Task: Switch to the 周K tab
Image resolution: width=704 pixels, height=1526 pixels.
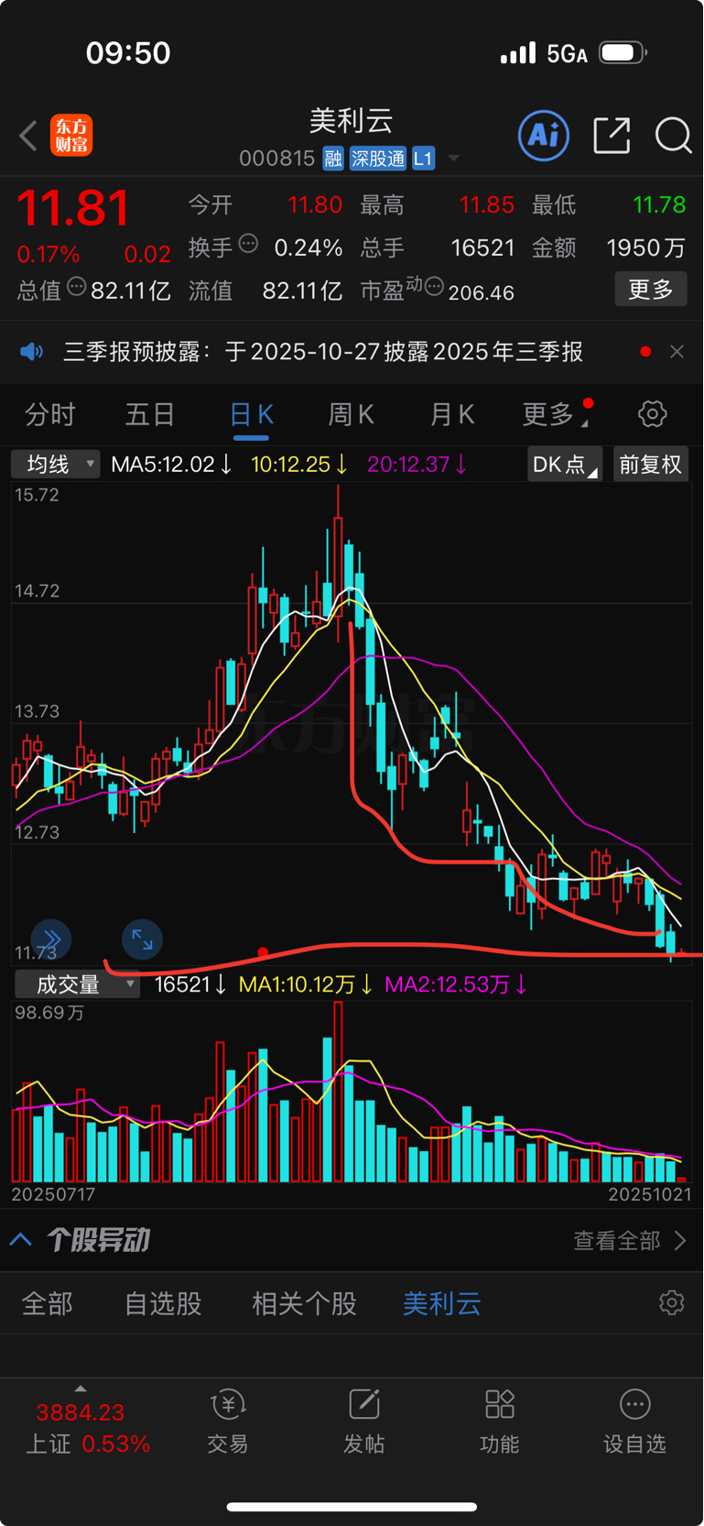Action: [352, 414]
